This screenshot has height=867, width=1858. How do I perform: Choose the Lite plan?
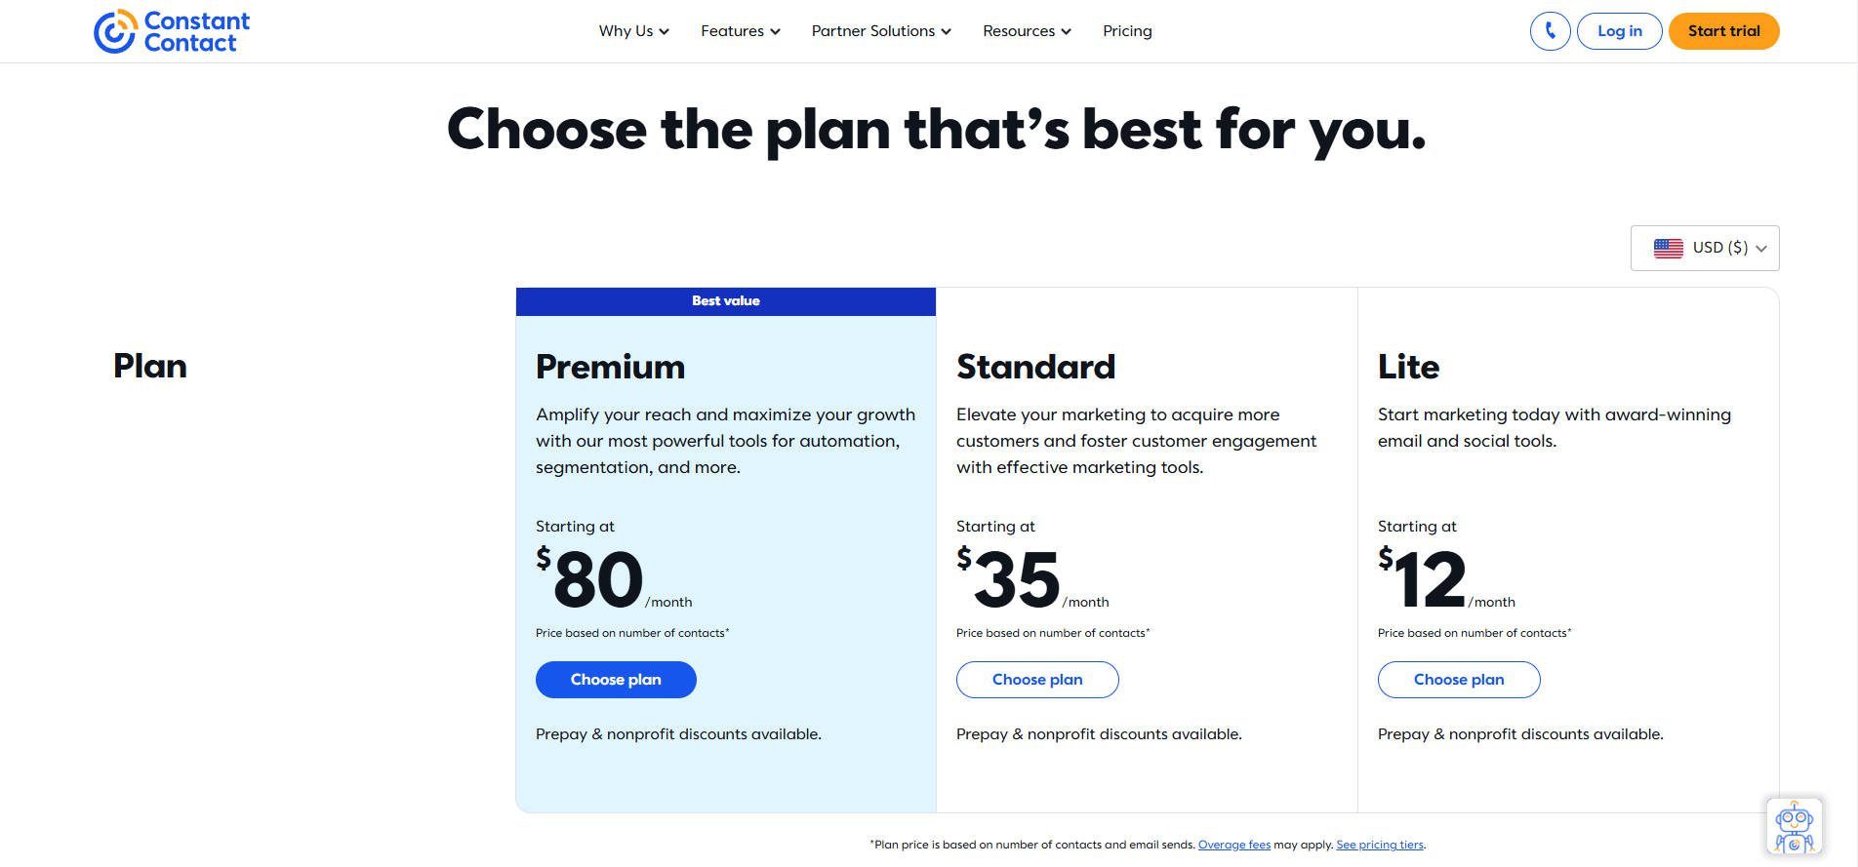pos(1458,679)
